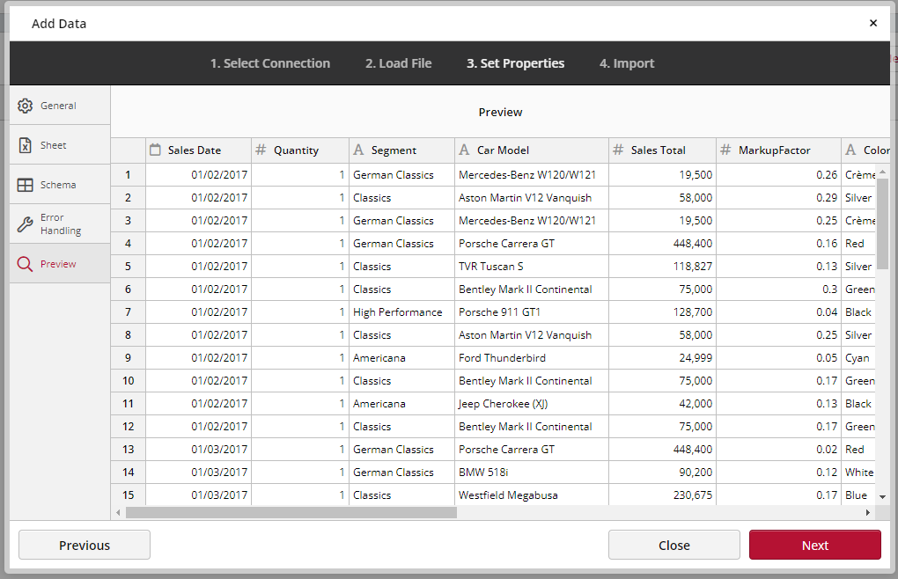This screenshot has width=898, height=579.
Task: Click the horizontal scrollbar thumb
Action: (x=291, y=513)
